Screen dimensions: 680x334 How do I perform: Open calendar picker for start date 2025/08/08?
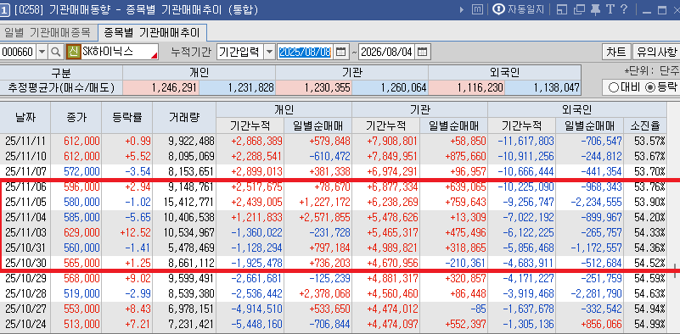pos(341,53)
